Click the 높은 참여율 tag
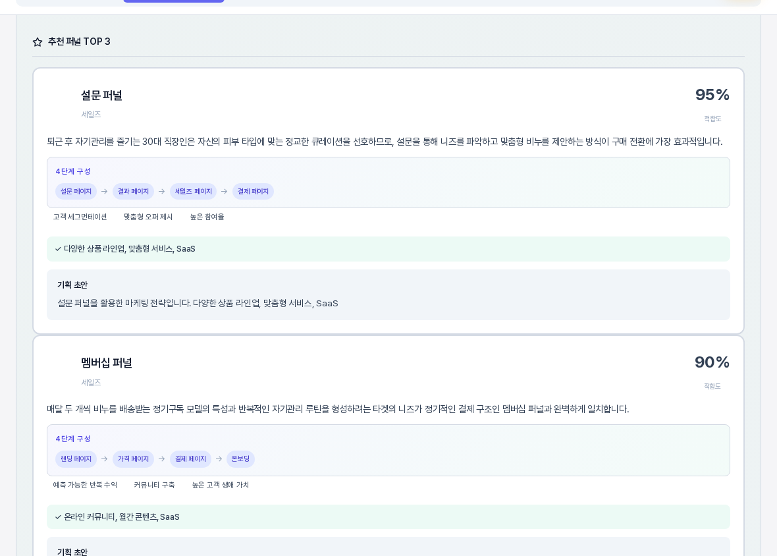The height and width of the screenshot is (556, 777). (x=207, y=217)
